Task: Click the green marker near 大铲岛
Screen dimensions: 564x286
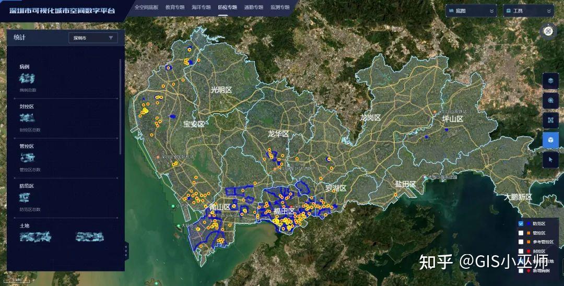Action: pos(178,225)
